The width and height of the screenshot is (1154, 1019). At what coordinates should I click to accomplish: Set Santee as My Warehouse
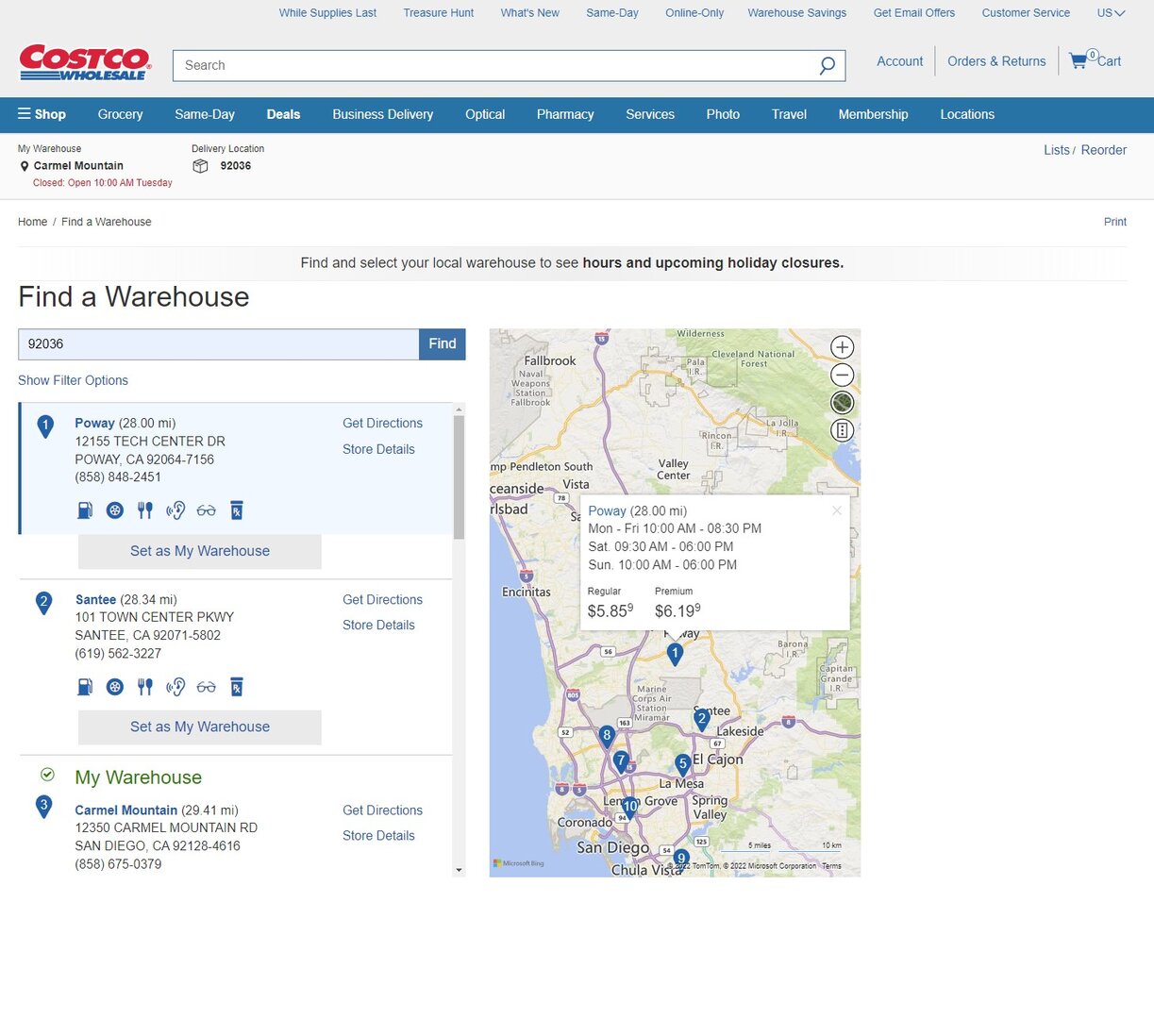coord(200,727)
